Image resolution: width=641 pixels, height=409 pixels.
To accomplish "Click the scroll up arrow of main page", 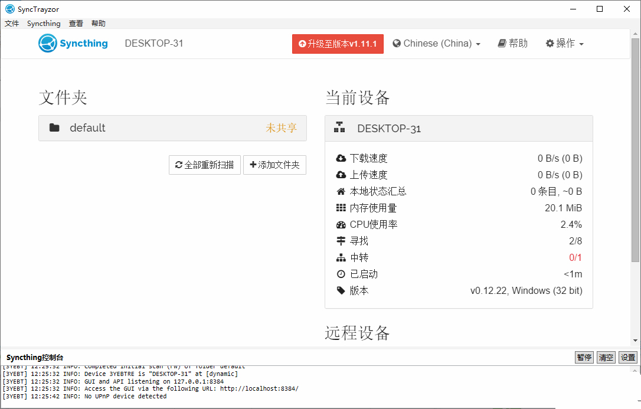I will coord(635,34).
